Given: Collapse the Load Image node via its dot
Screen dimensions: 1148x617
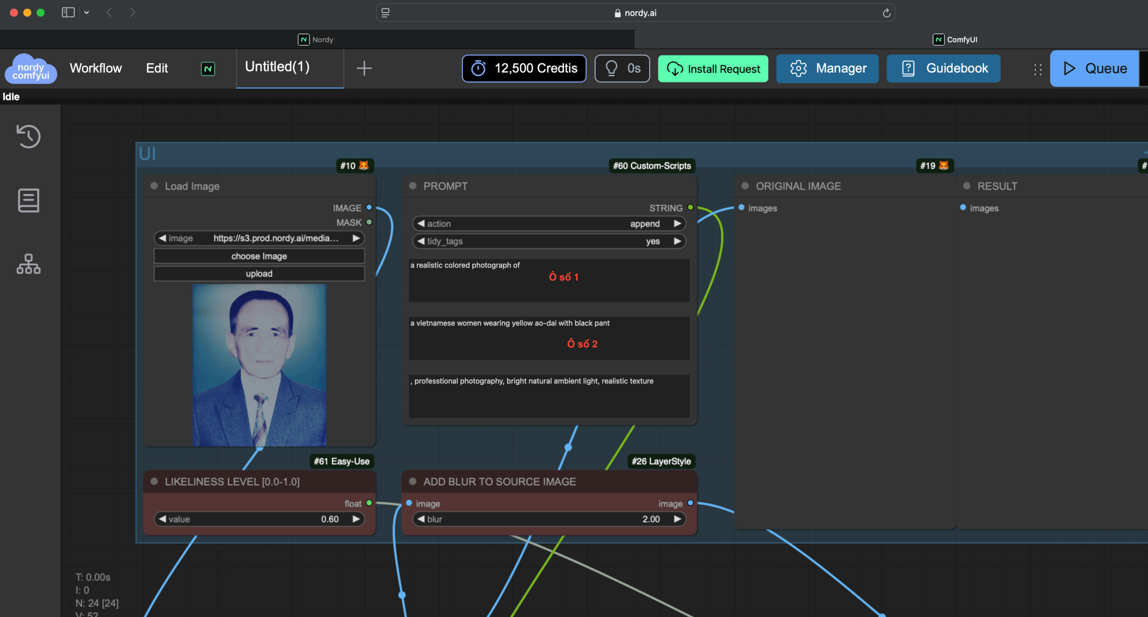Looking at the screenshot, I should [x=154, y=186].
